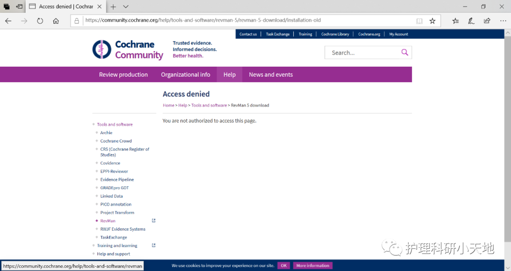Click the new tab plus icon
Viewport: 511px width, 271px height.
point(113,7)
